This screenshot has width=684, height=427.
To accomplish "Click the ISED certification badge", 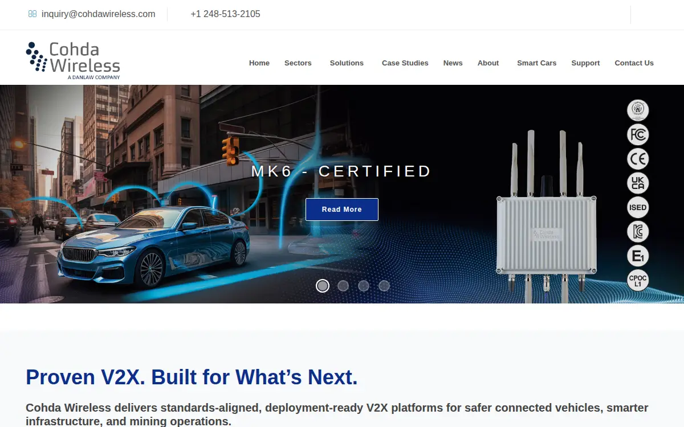I will (638, 208).
